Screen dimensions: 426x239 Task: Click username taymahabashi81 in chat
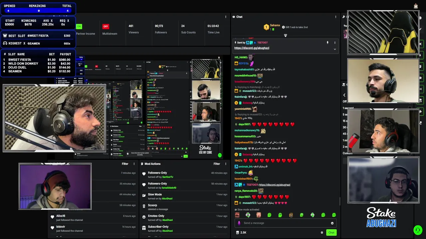coord(244,70)
